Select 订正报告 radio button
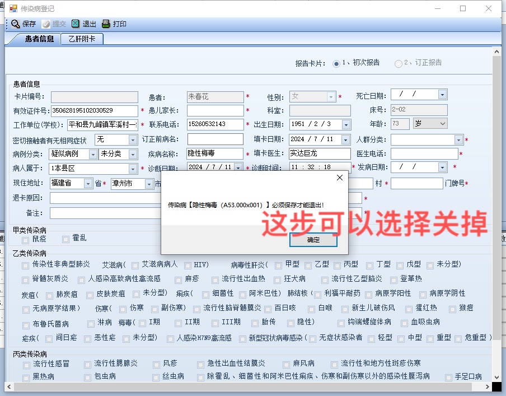 tap(398, 64)
